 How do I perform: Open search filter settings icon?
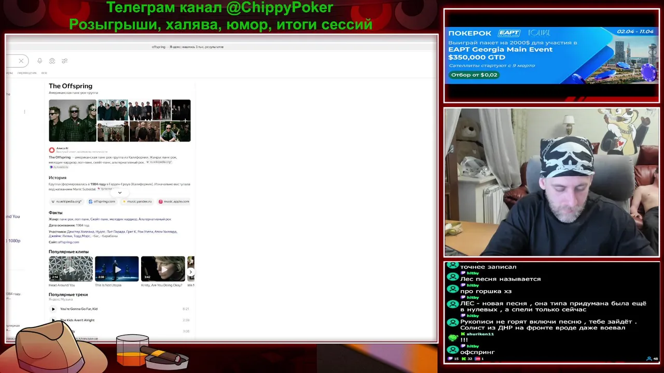pos(64,61)
